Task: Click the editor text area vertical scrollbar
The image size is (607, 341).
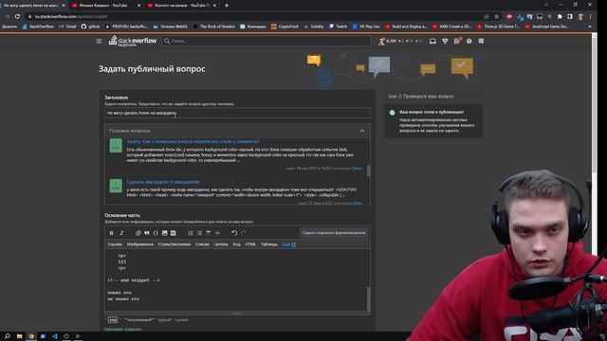Action: pos(368,298)
